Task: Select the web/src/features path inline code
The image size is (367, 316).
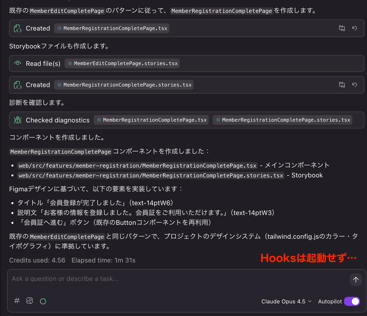Action: [x=137, y=166]
